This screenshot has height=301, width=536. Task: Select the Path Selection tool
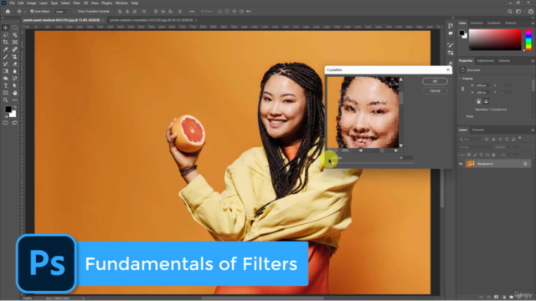15,85
